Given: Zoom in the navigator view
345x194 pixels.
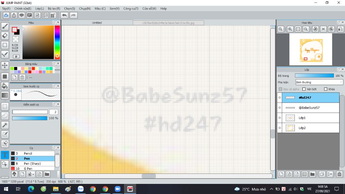Looking at the screenshot, I should coord(290,29).
